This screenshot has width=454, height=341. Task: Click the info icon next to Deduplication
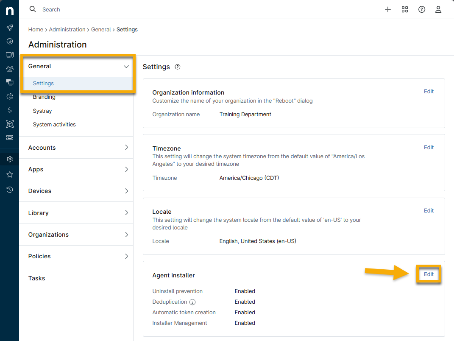coord(192,302)
